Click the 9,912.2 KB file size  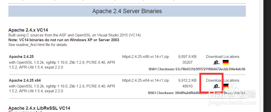tap(187, 80)
